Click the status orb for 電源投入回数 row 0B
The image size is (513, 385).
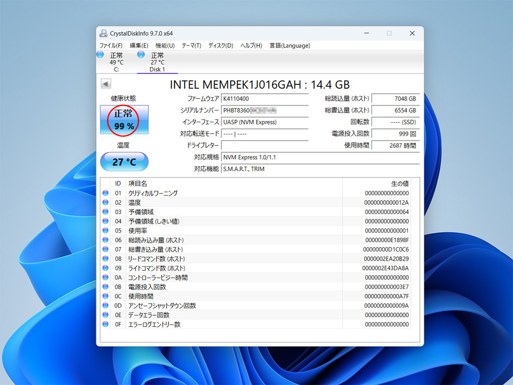(105, 287)
